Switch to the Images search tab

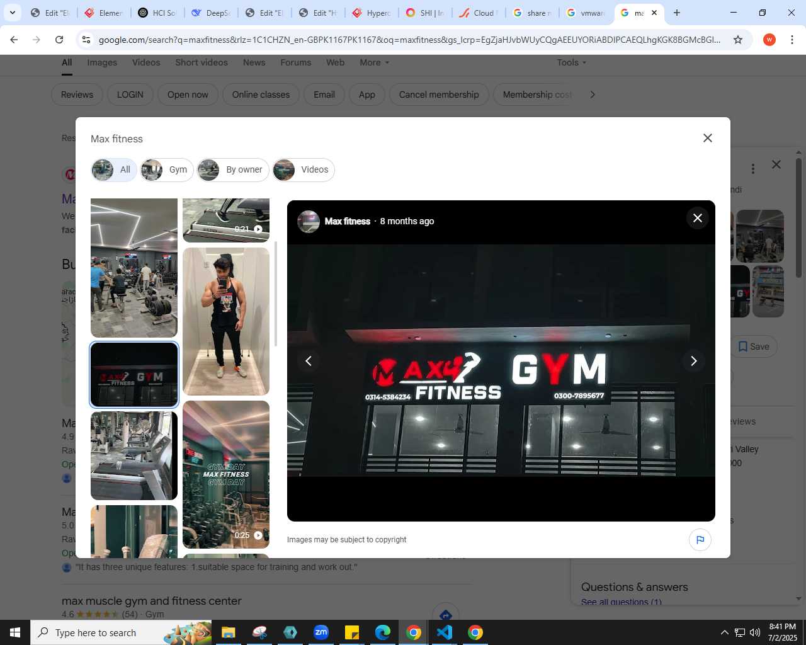(102, 62)
